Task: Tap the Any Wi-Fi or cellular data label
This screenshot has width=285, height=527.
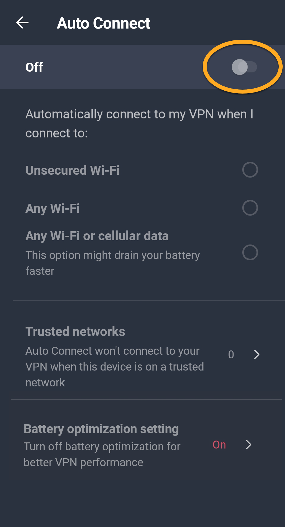Action: (97, 236)
